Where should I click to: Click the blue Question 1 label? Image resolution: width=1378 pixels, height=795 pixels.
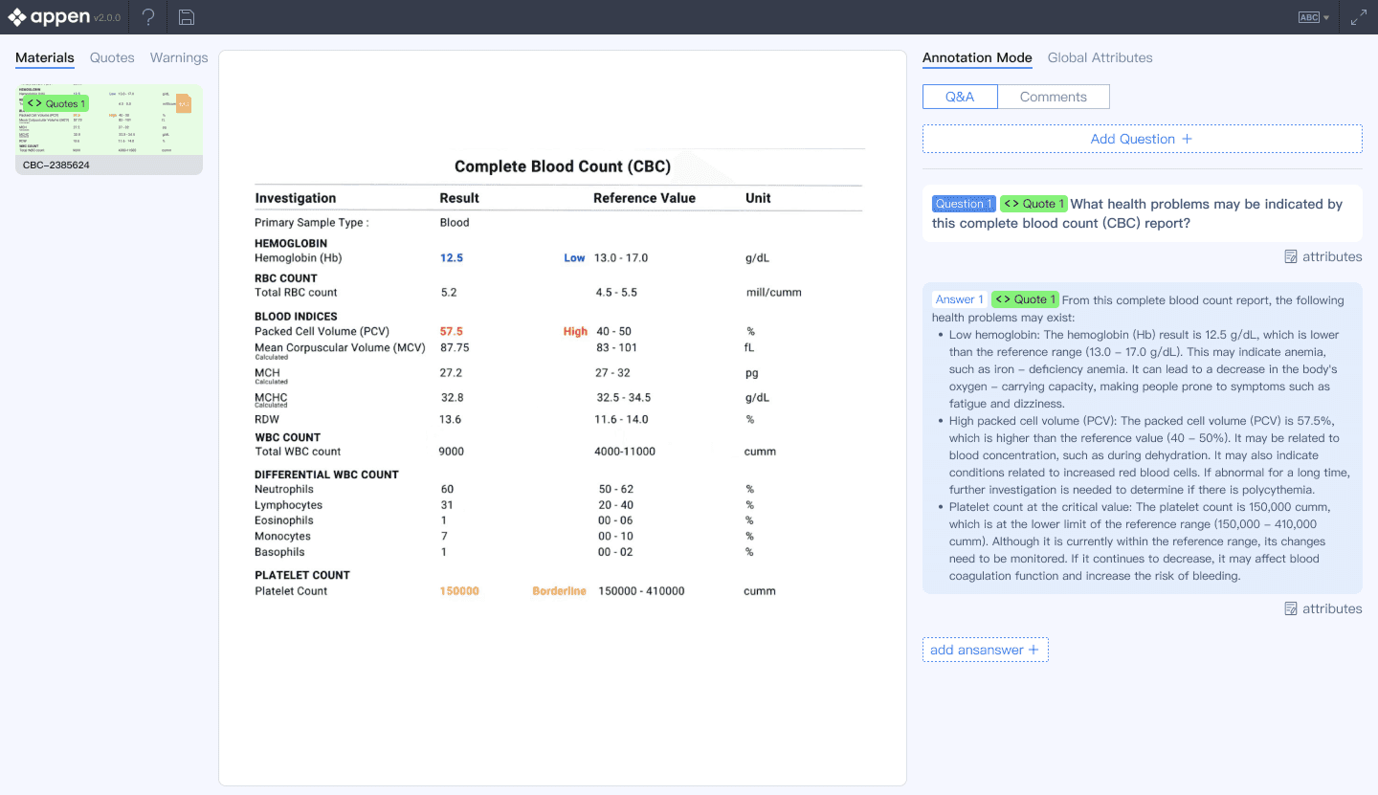(963, 204)
